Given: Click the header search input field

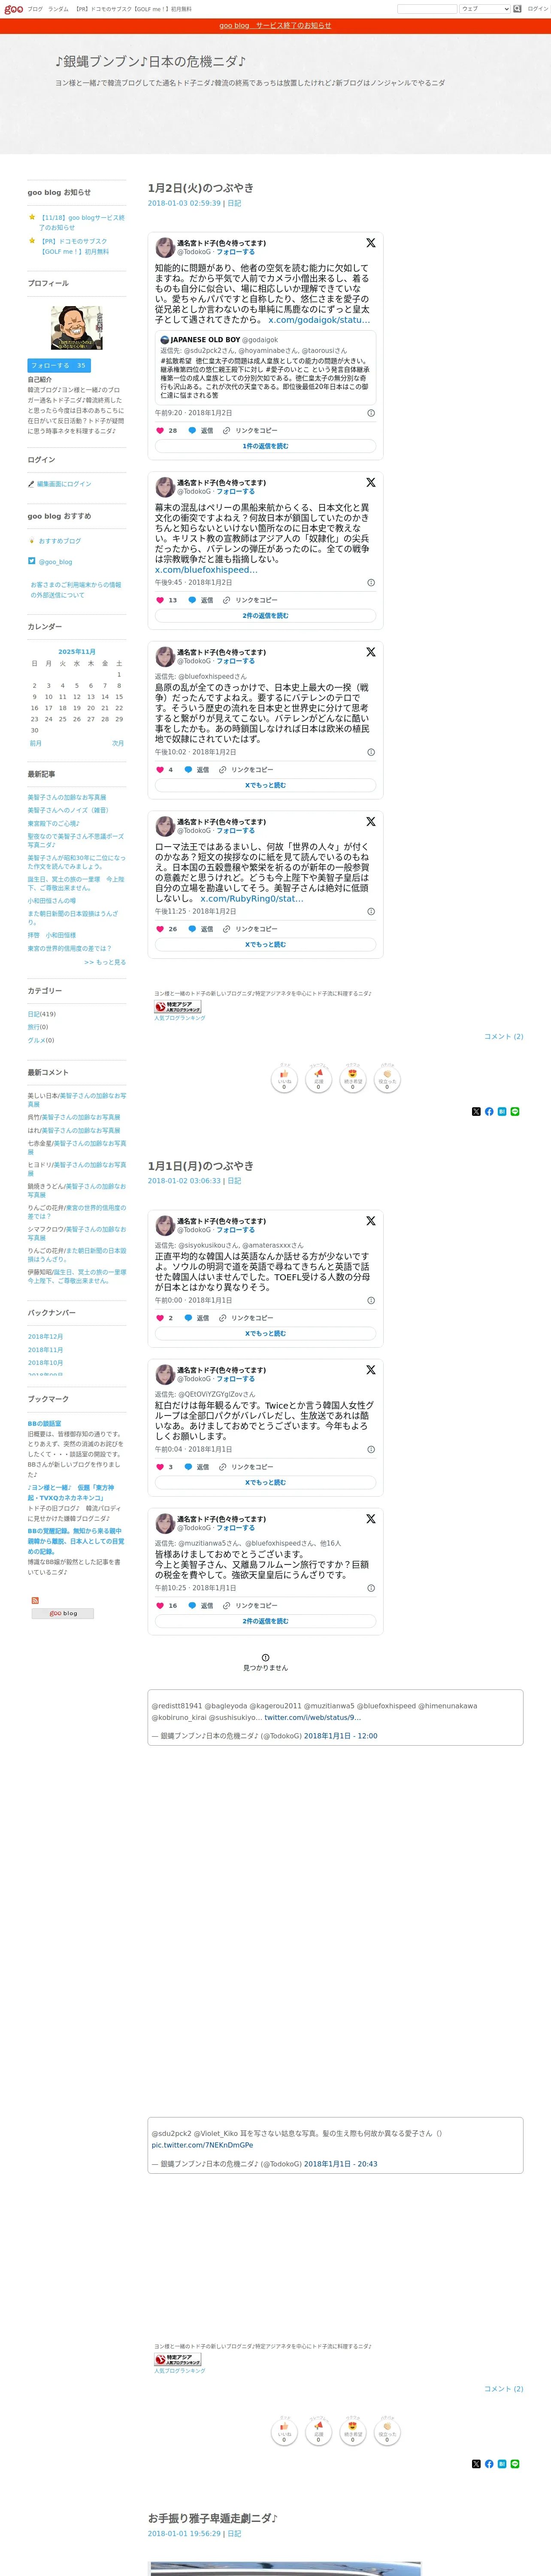Looking at the screenshot, I should coord(427,9).
